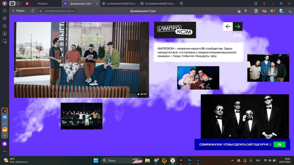294x165 pixels.
Task: Open the 19:01 clock and calendar
Action: pyautogui.click(x=285, y=160)
